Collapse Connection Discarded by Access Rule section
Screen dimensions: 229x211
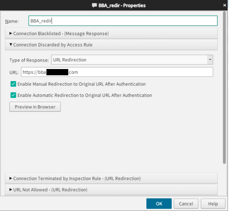111,45
